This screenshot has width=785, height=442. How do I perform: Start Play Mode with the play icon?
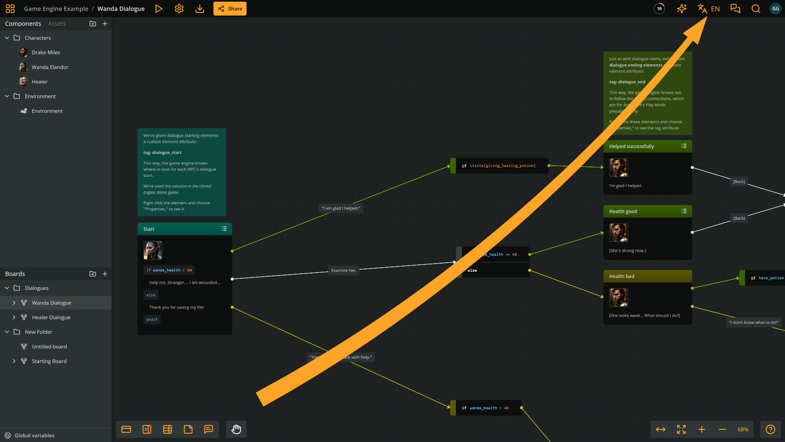tap(159, 9)
